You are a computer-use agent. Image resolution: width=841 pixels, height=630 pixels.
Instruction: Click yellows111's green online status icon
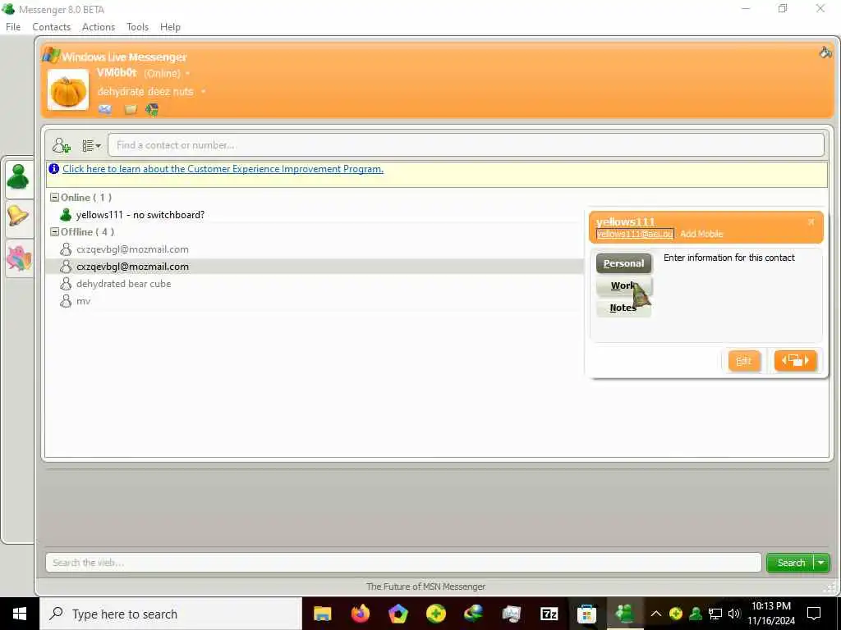[x=66, y=215]
